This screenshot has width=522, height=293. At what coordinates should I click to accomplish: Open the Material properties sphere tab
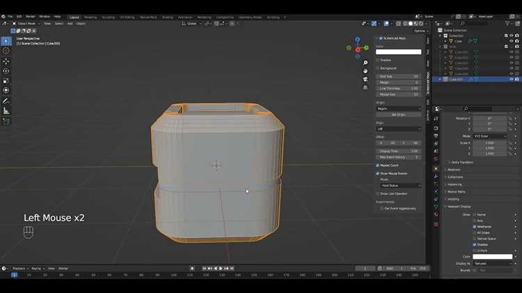pyautogui.click(x=436, y=214)
